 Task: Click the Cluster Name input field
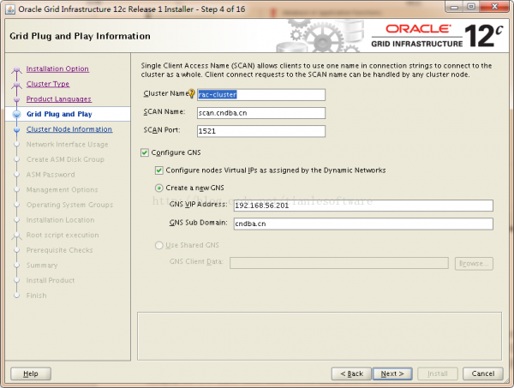click(261, 95)
